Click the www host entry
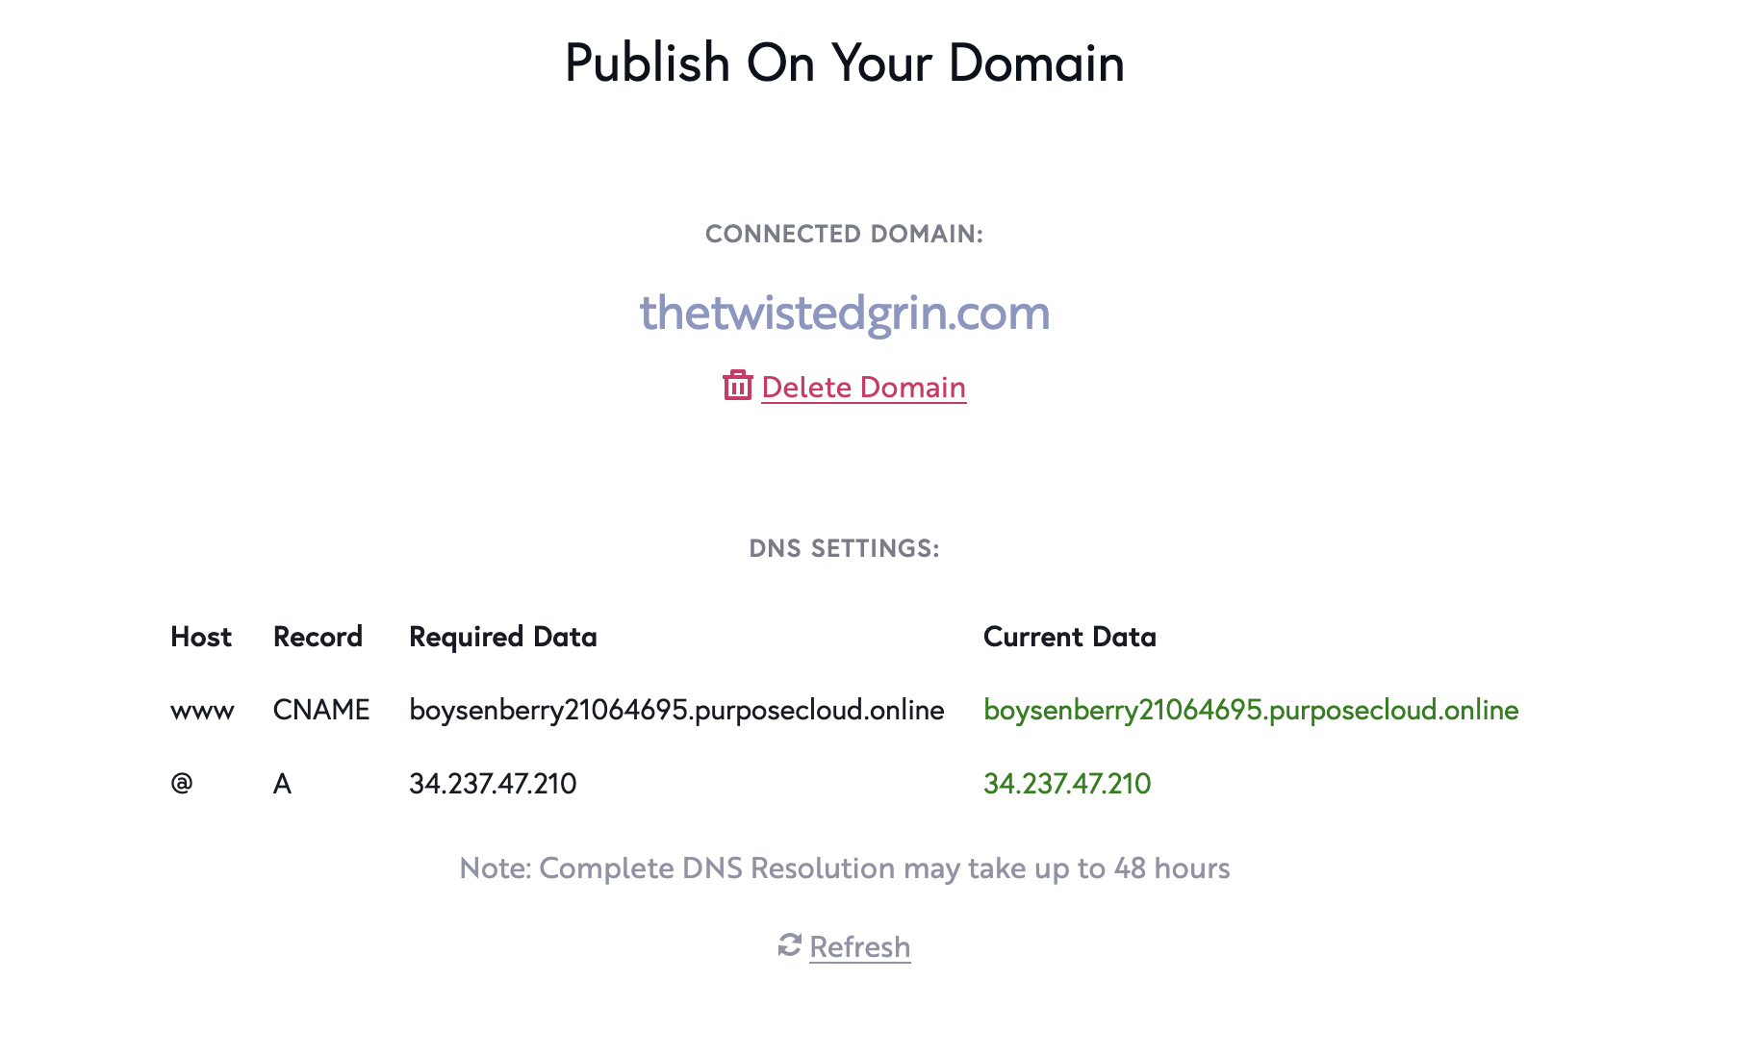This screenshot has height=1056, width=1757. point(202,712)
